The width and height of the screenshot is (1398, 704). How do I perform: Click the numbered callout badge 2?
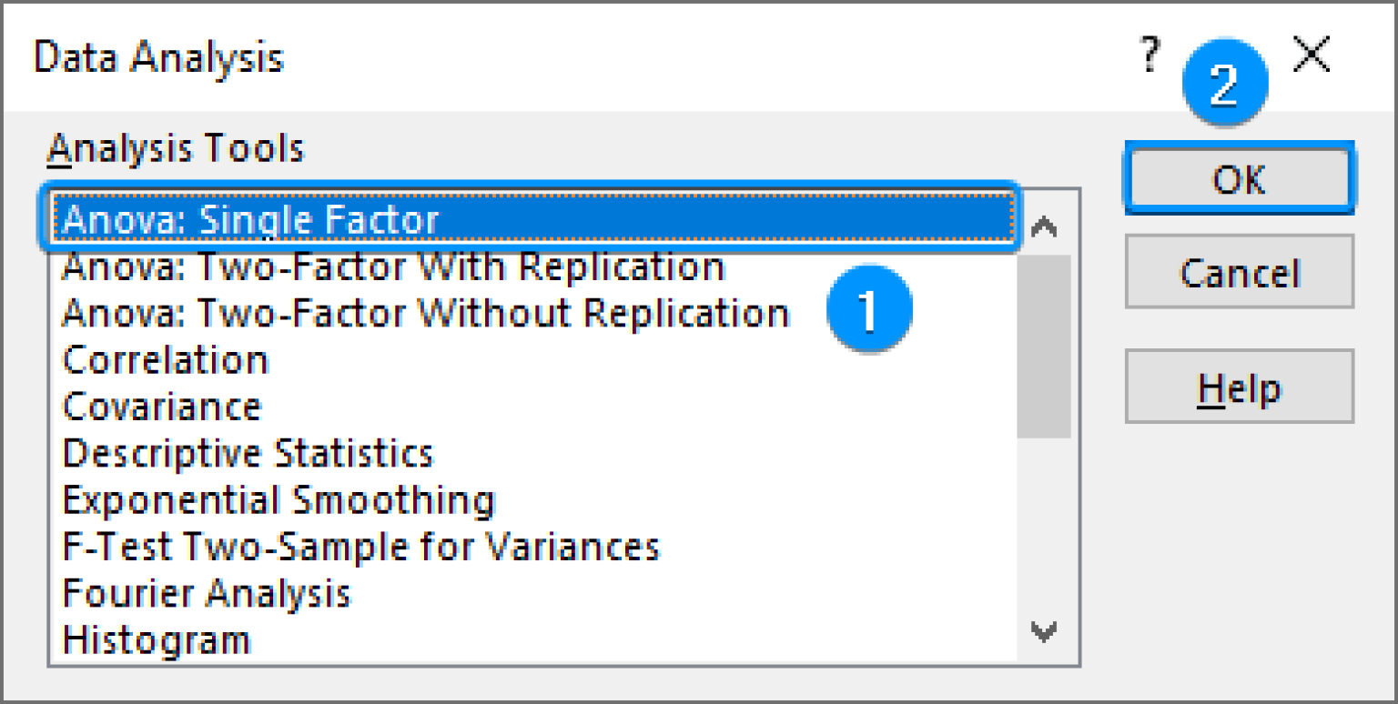1224,81
